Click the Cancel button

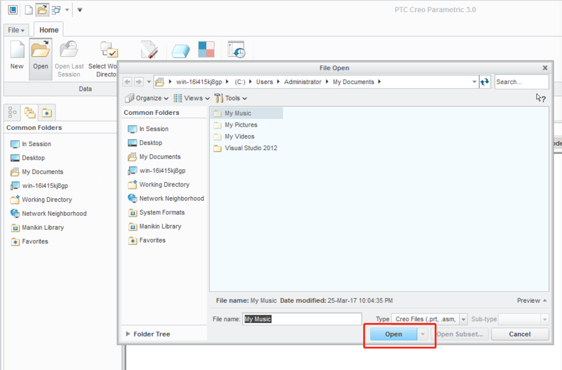click(519, 334)
